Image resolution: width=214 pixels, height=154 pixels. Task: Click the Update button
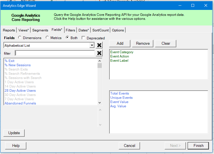click(x=14, y=133)
